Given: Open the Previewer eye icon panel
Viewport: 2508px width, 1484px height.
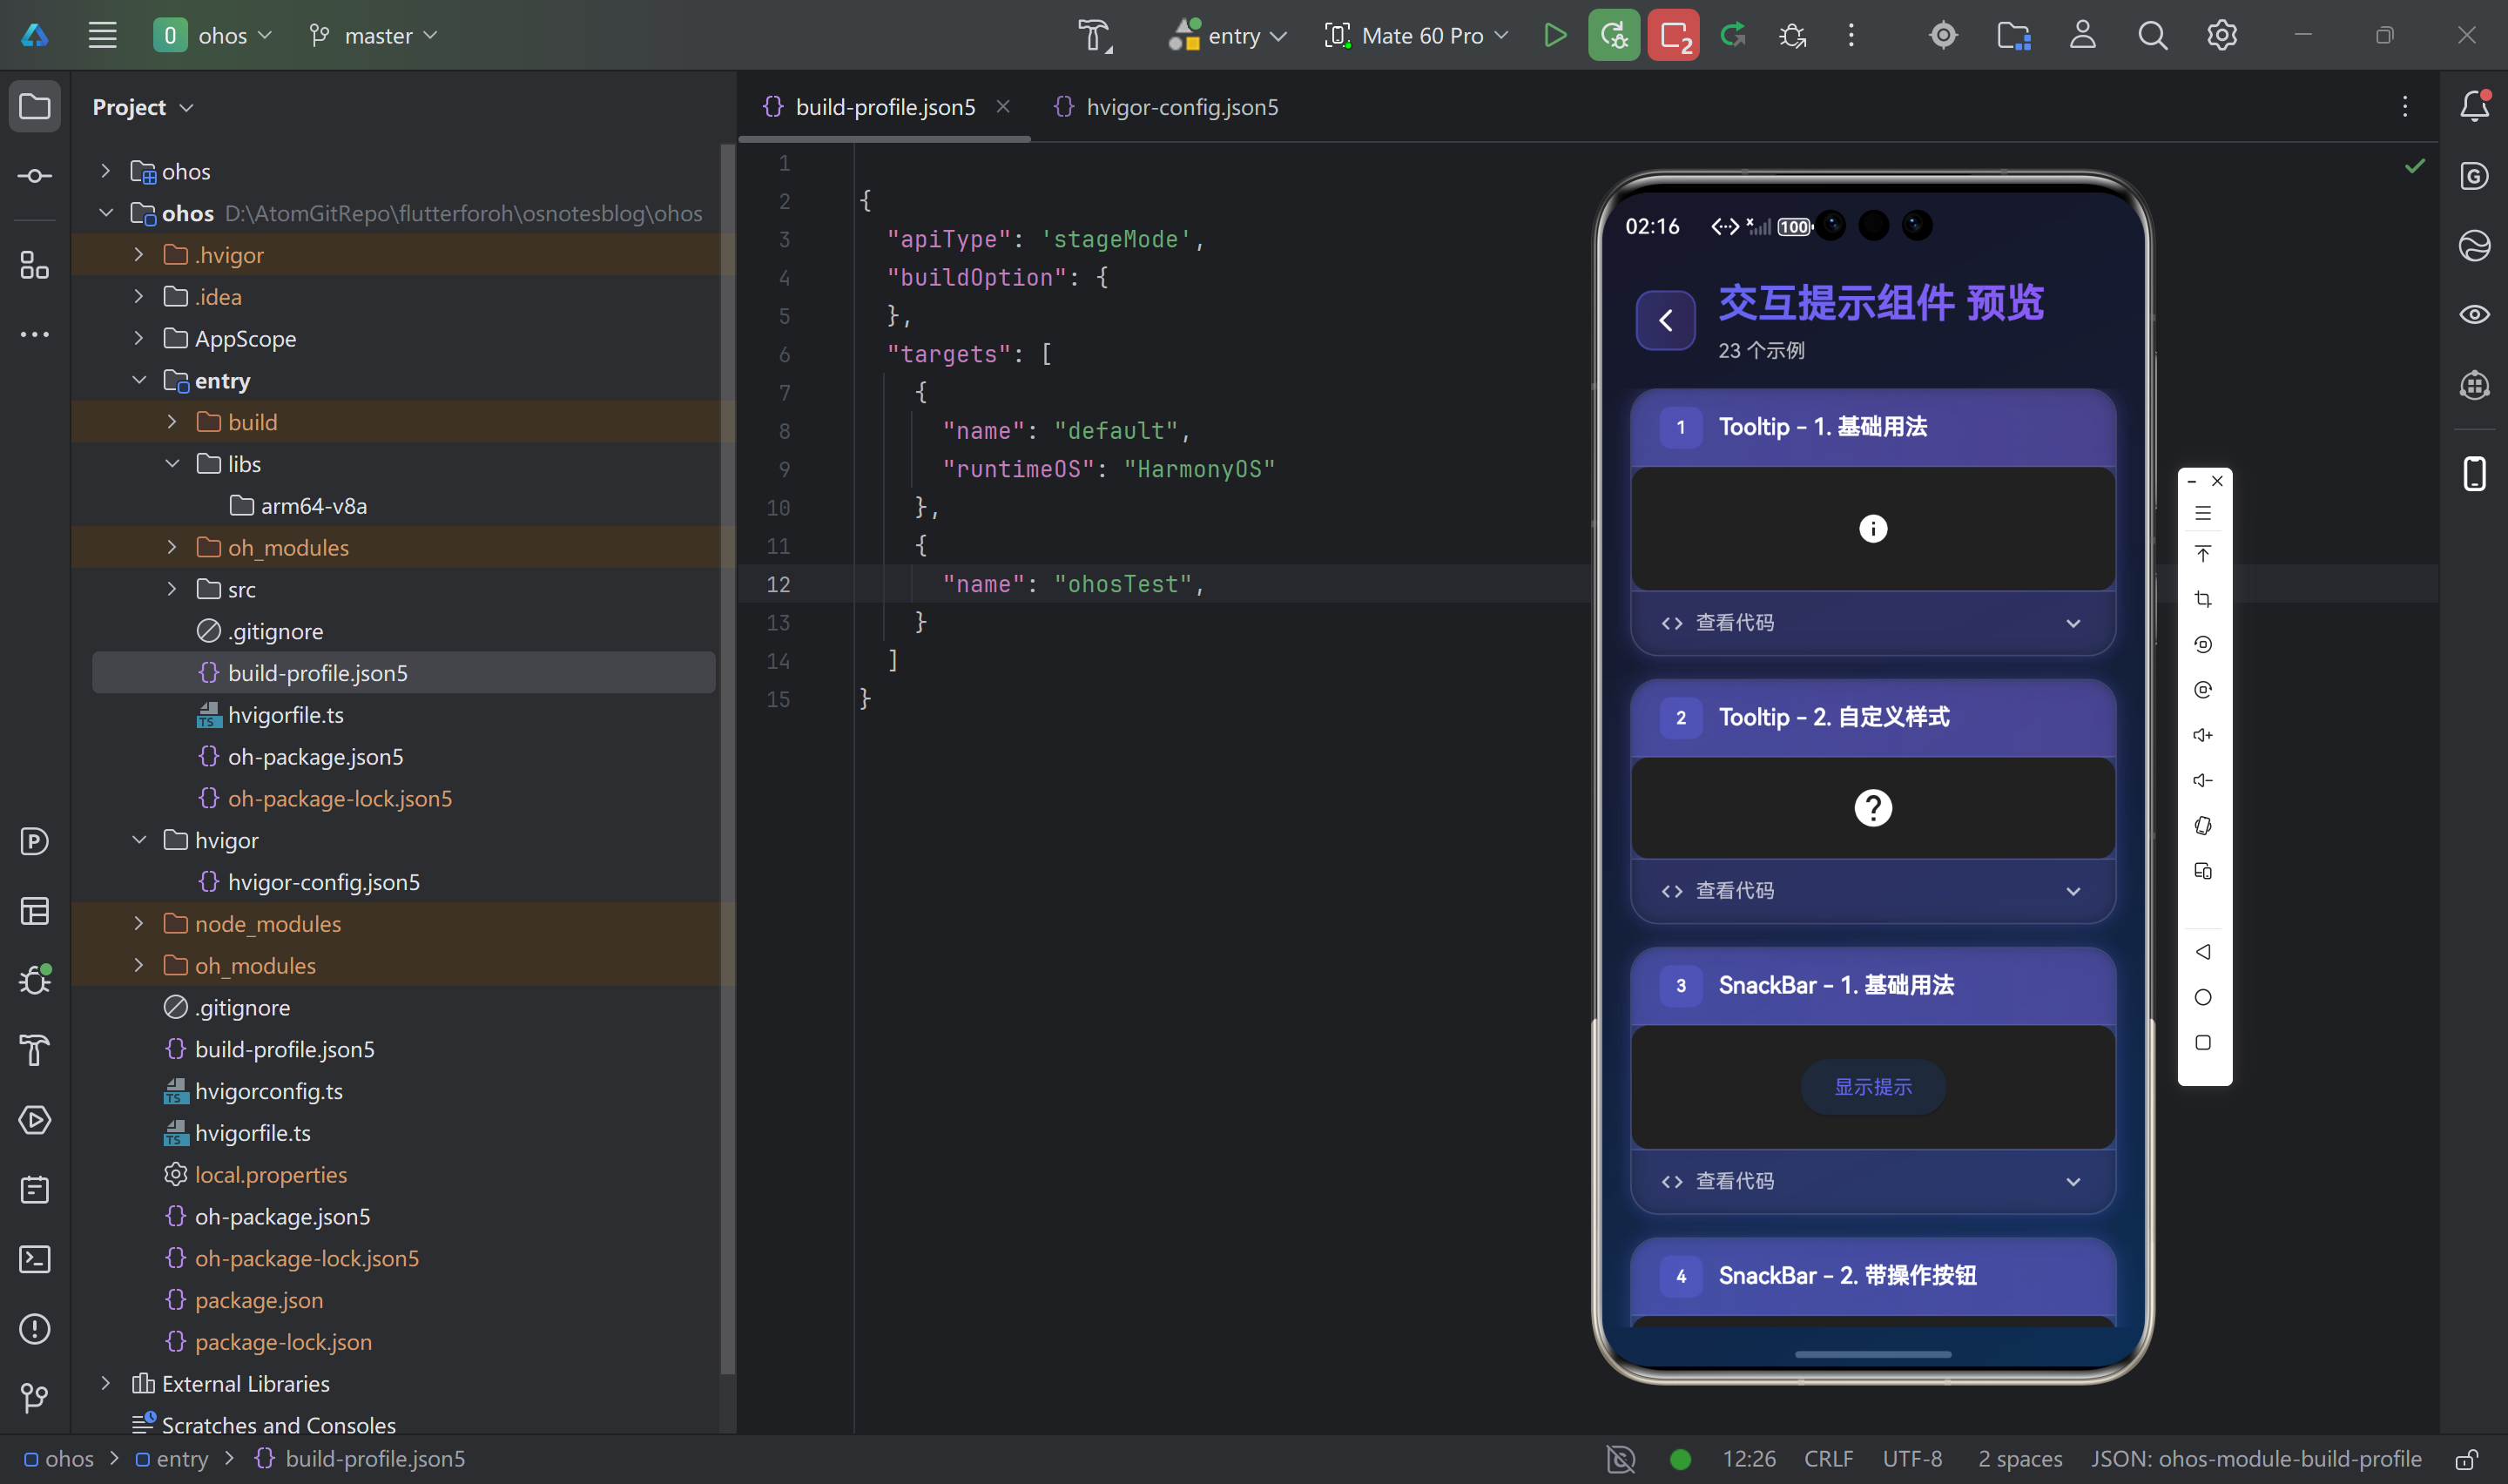Looking at the screenshot, I should click(x=2474, y=315).
